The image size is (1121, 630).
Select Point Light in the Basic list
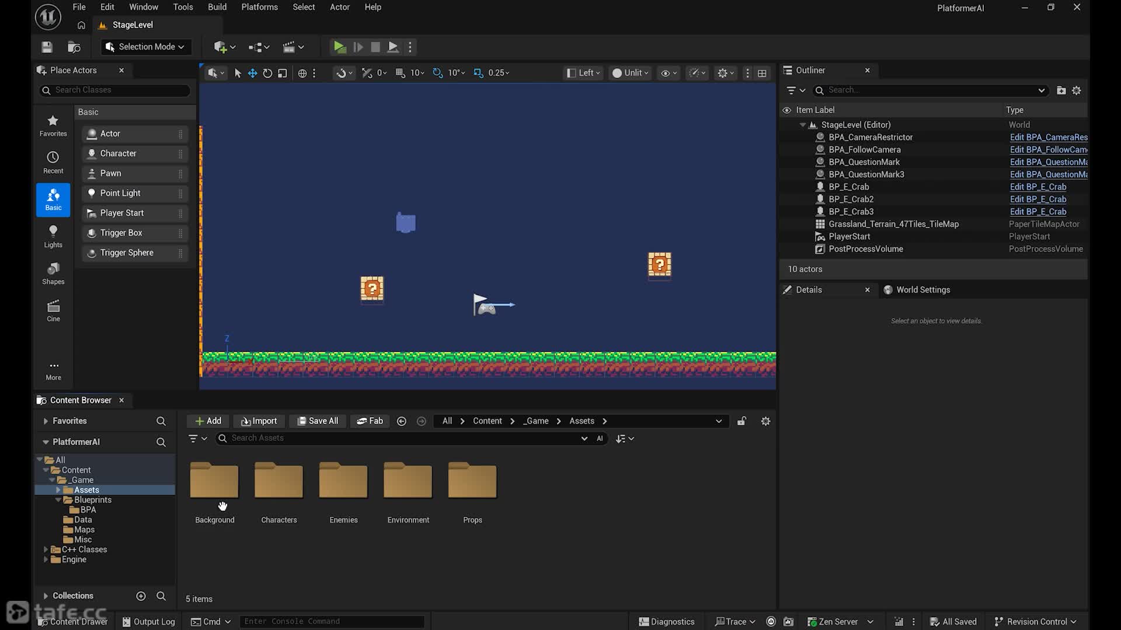pos(135,193)
